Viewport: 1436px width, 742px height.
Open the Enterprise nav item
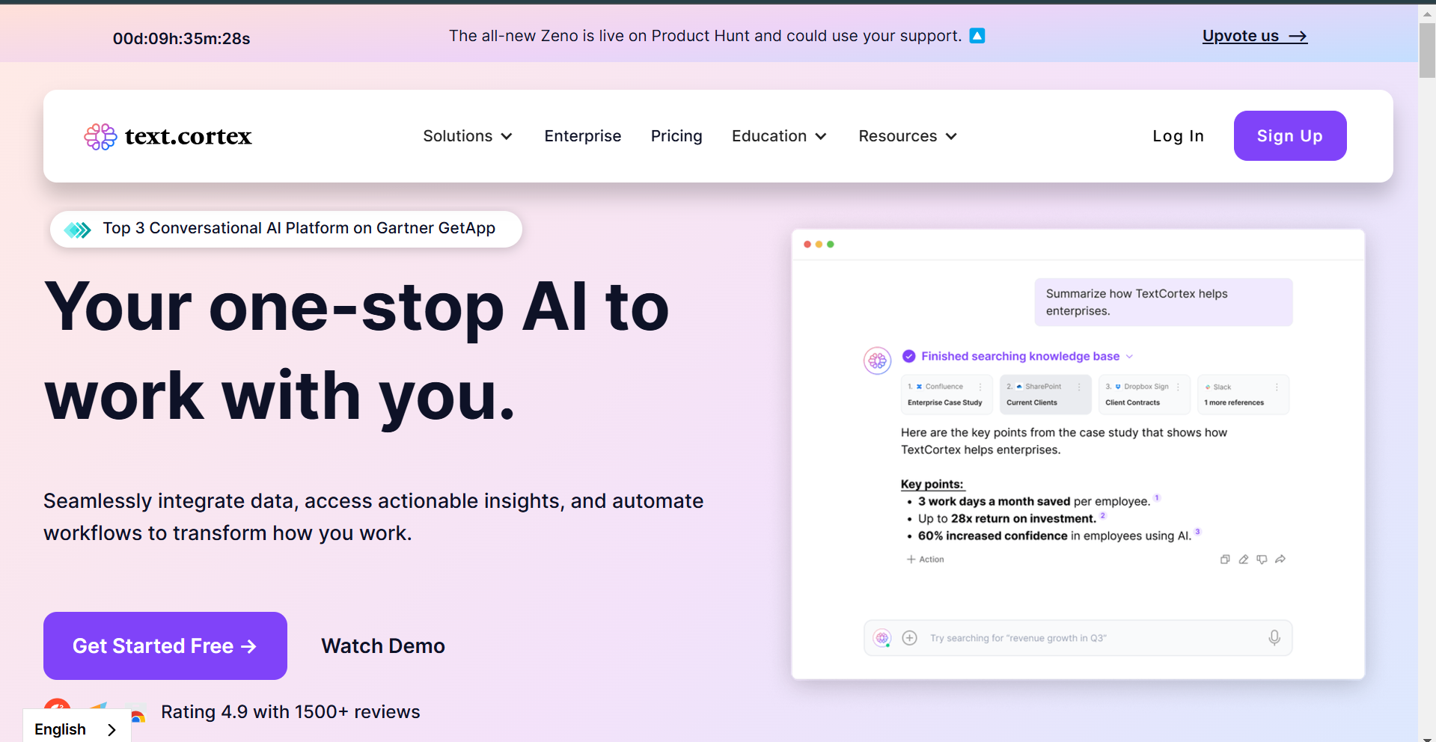[x=583, y=136]
